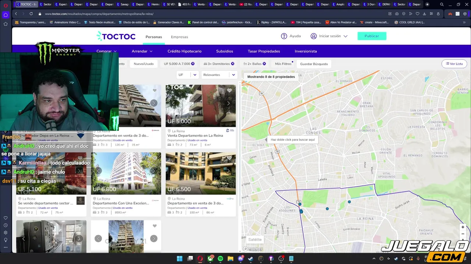
Task: Expand the Arrendar menu
Action: pyautogui.click(x=142, y=51)
